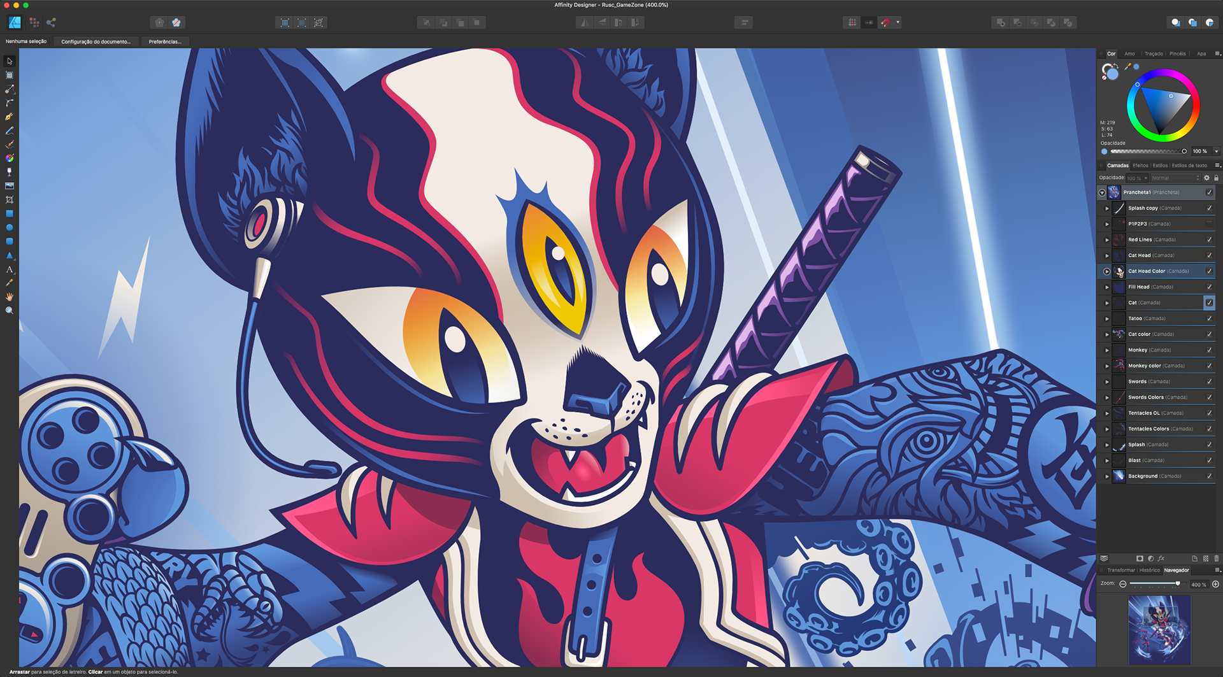This screenshot has height=677, width=1223.
Task: Select the Place Image tool
Action: coord(10,186)
